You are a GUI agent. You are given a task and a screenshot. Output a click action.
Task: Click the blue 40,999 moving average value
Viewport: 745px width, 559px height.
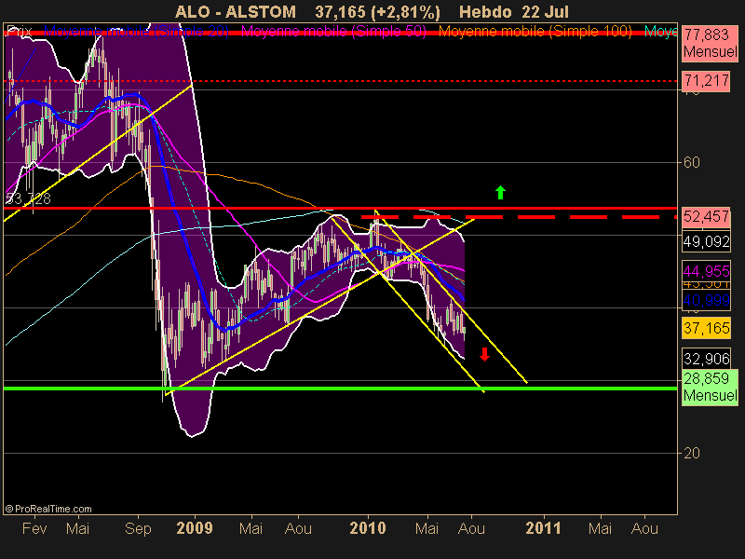(706, 300)
